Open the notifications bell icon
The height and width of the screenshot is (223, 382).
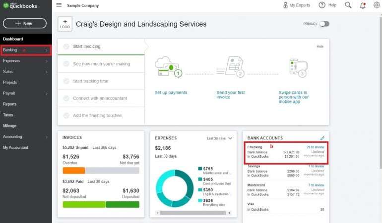click(363, 5)
